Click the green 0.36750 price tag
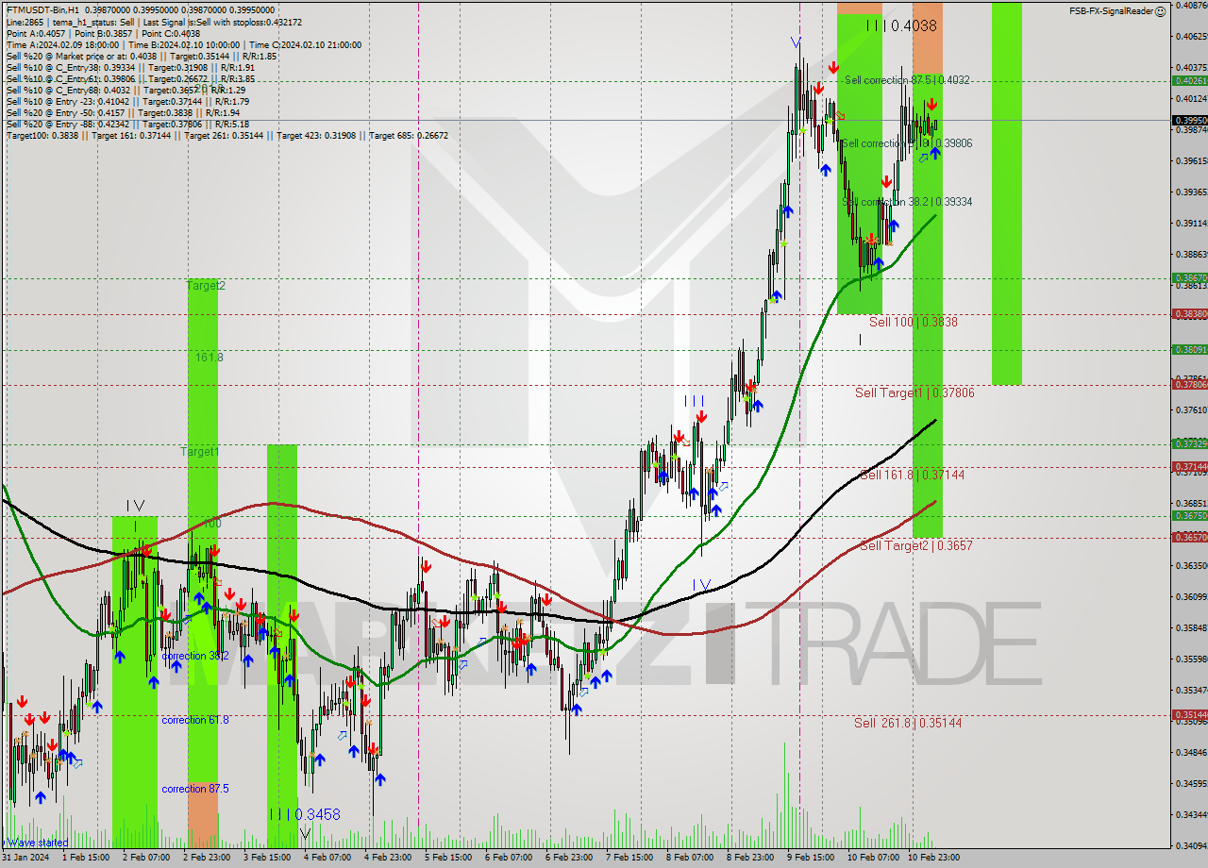1208x868 pixels. click(1189, 516)
